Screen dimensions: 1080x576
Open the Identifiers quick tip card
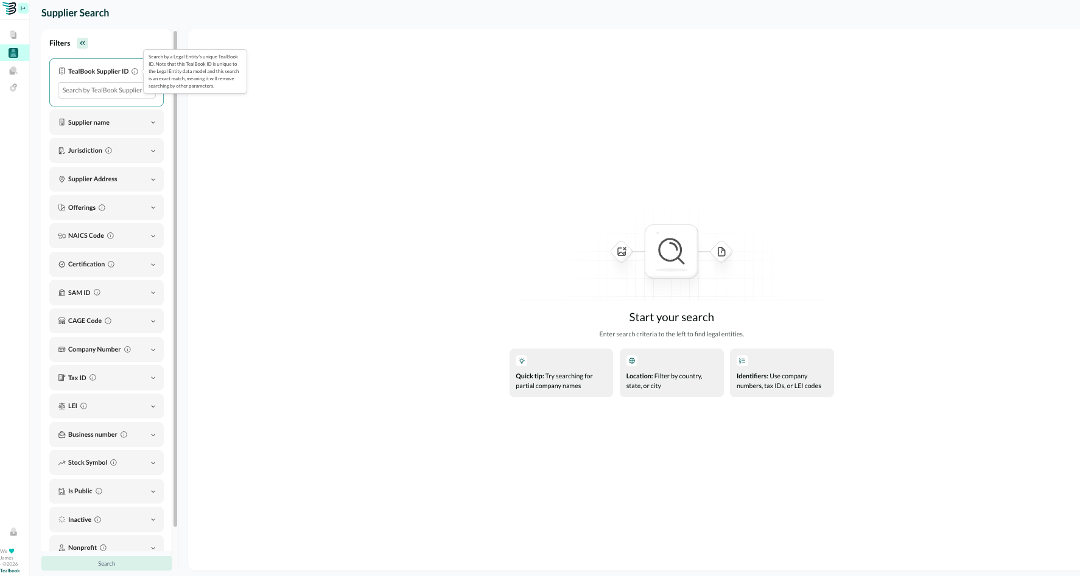[x=782, y=372]
